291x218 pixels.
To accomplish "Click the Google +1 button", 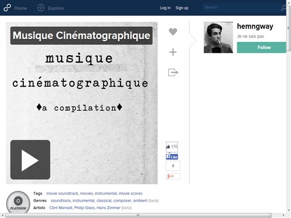I will pos(173,176).
